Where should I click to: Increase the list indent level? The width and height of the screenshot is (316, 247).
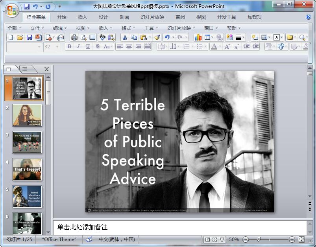click(x=255, y=46)
